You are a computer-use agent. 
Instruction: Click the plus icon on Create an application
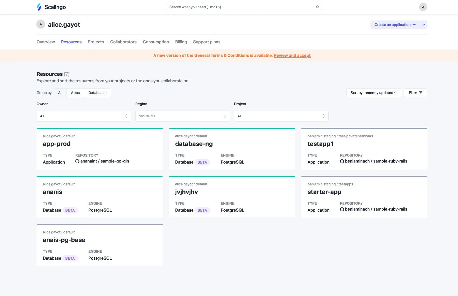pyautogui.click(x=414, y=24)
